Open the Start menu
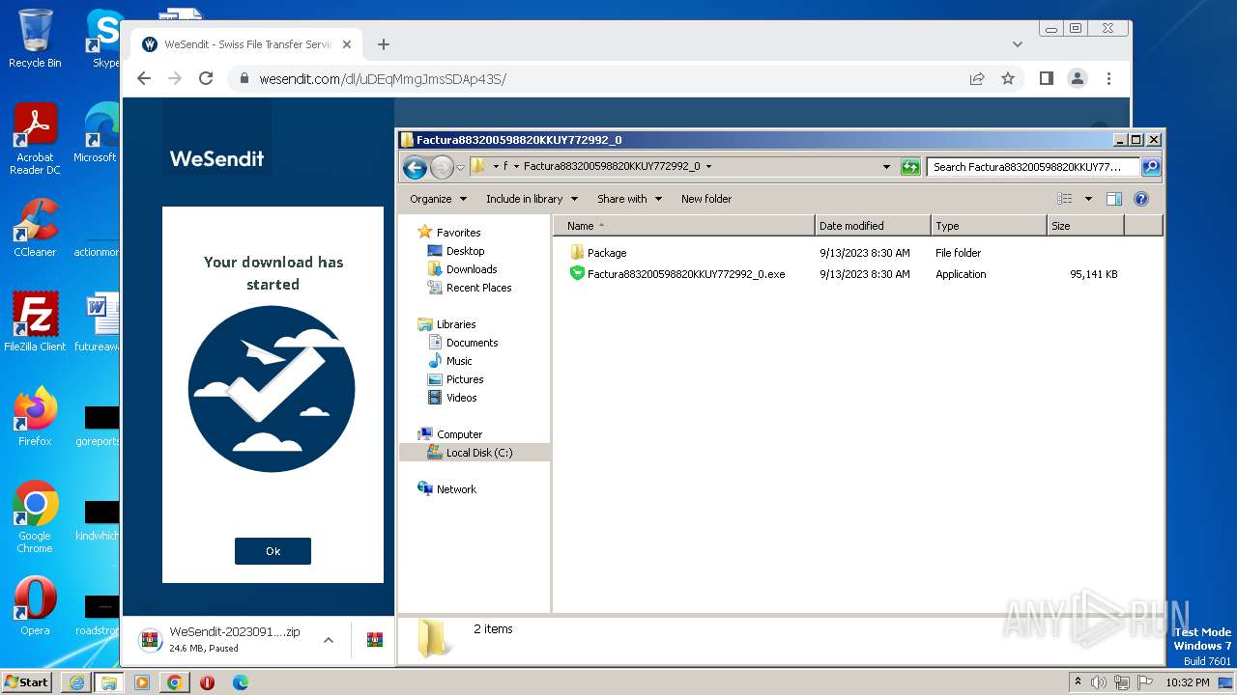Image resolution: width=1237 pixels, height=695 pixels. pyautogui.click(x=26, y=681)
